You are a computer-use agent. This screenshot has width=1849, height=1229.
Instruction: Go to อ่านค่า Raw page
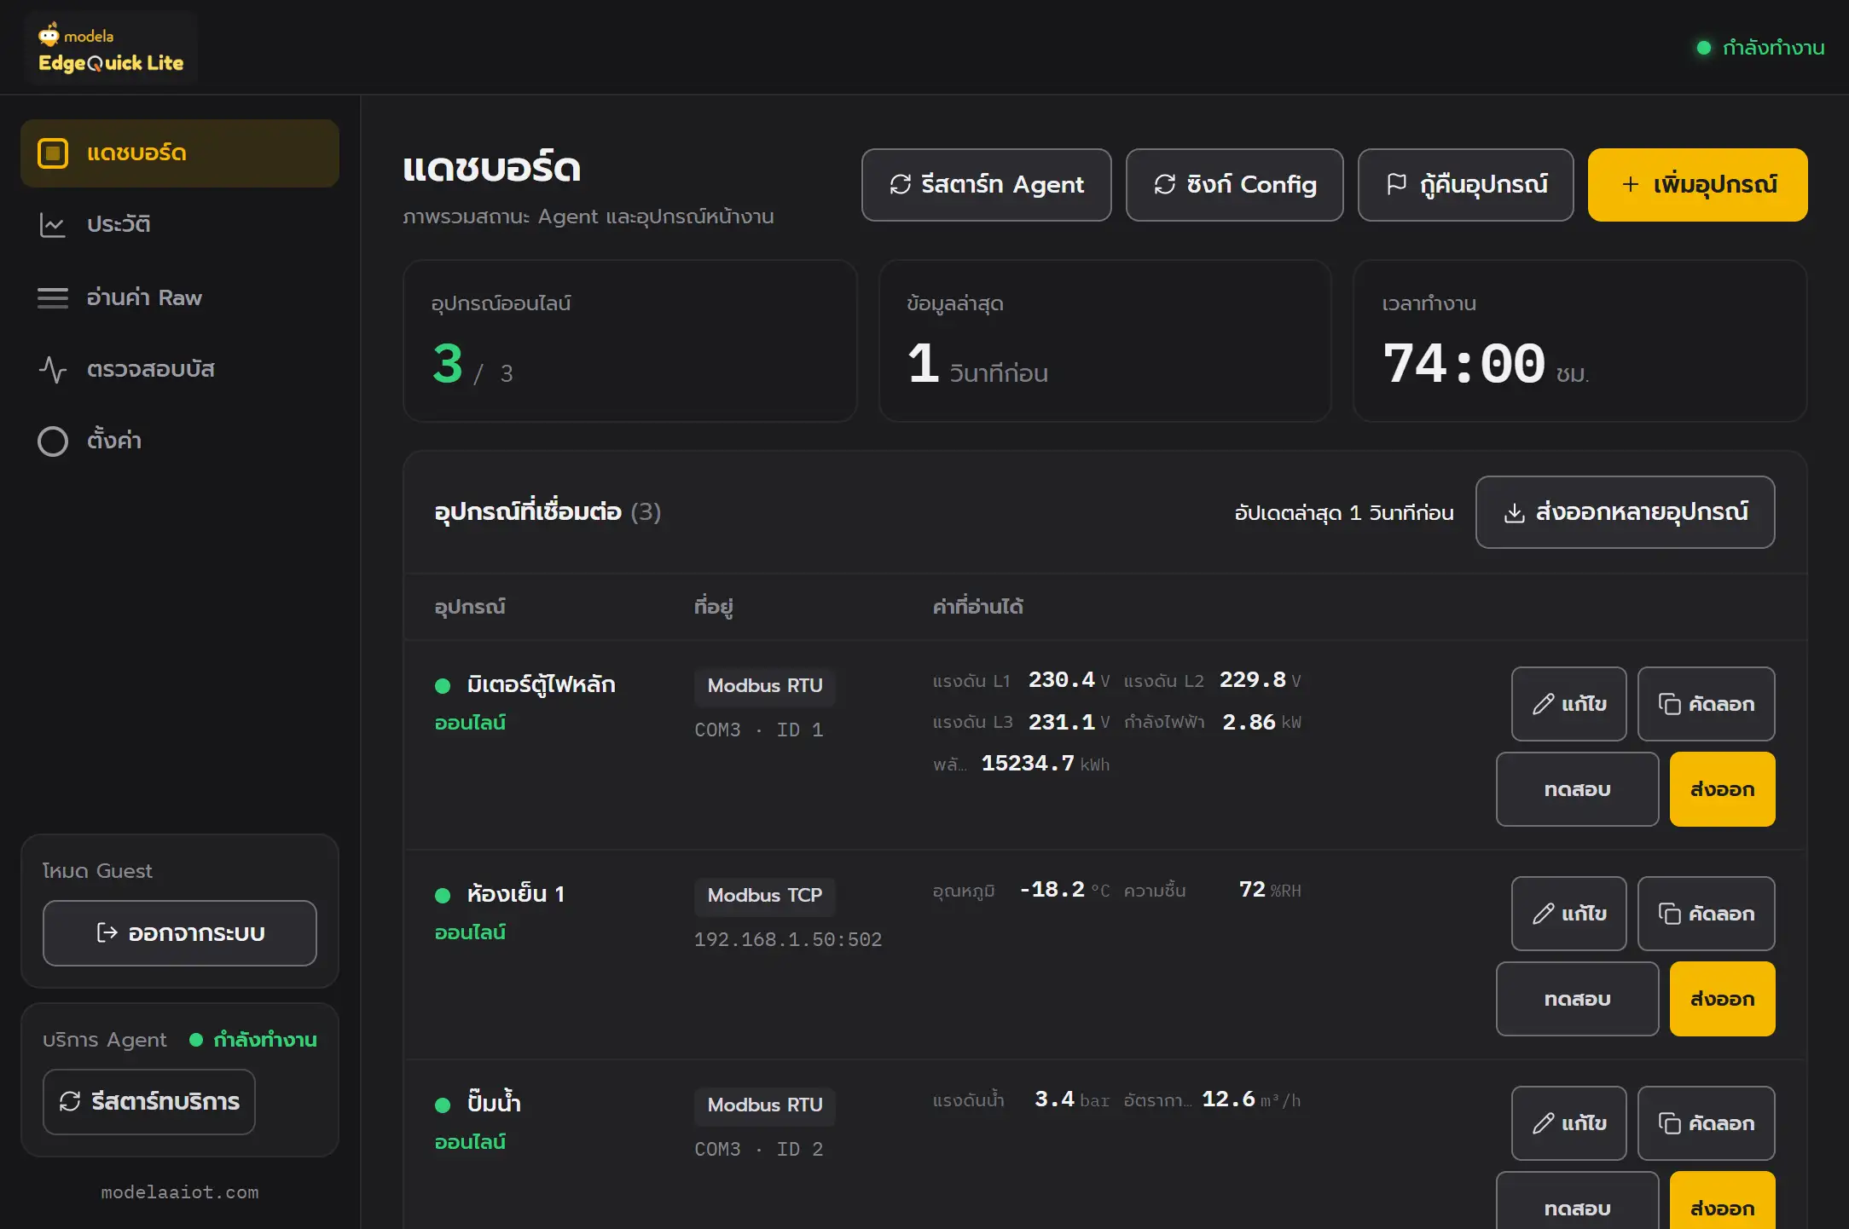[180, 297]
